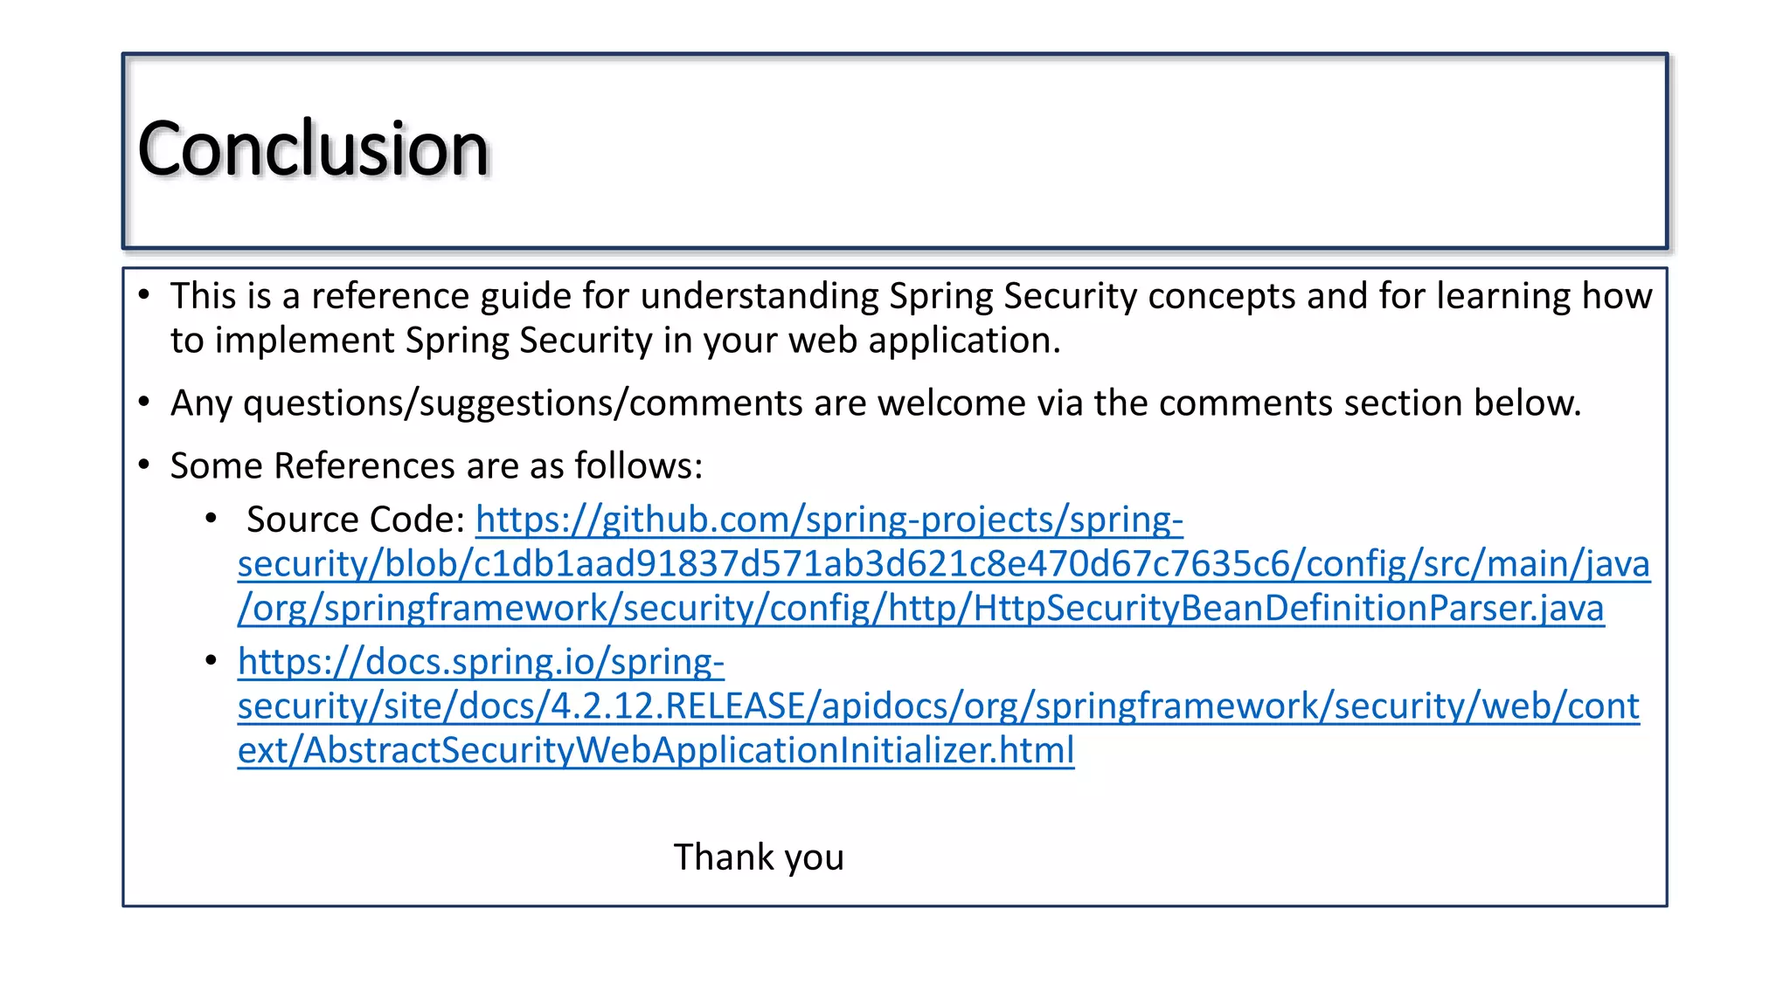Click the "Conclusion" slide title

313,149
